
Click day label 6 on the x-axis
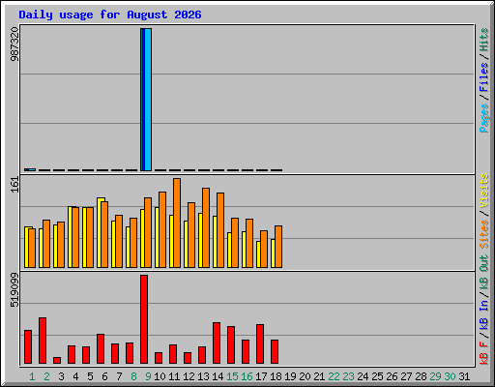[x=104, y=376]
